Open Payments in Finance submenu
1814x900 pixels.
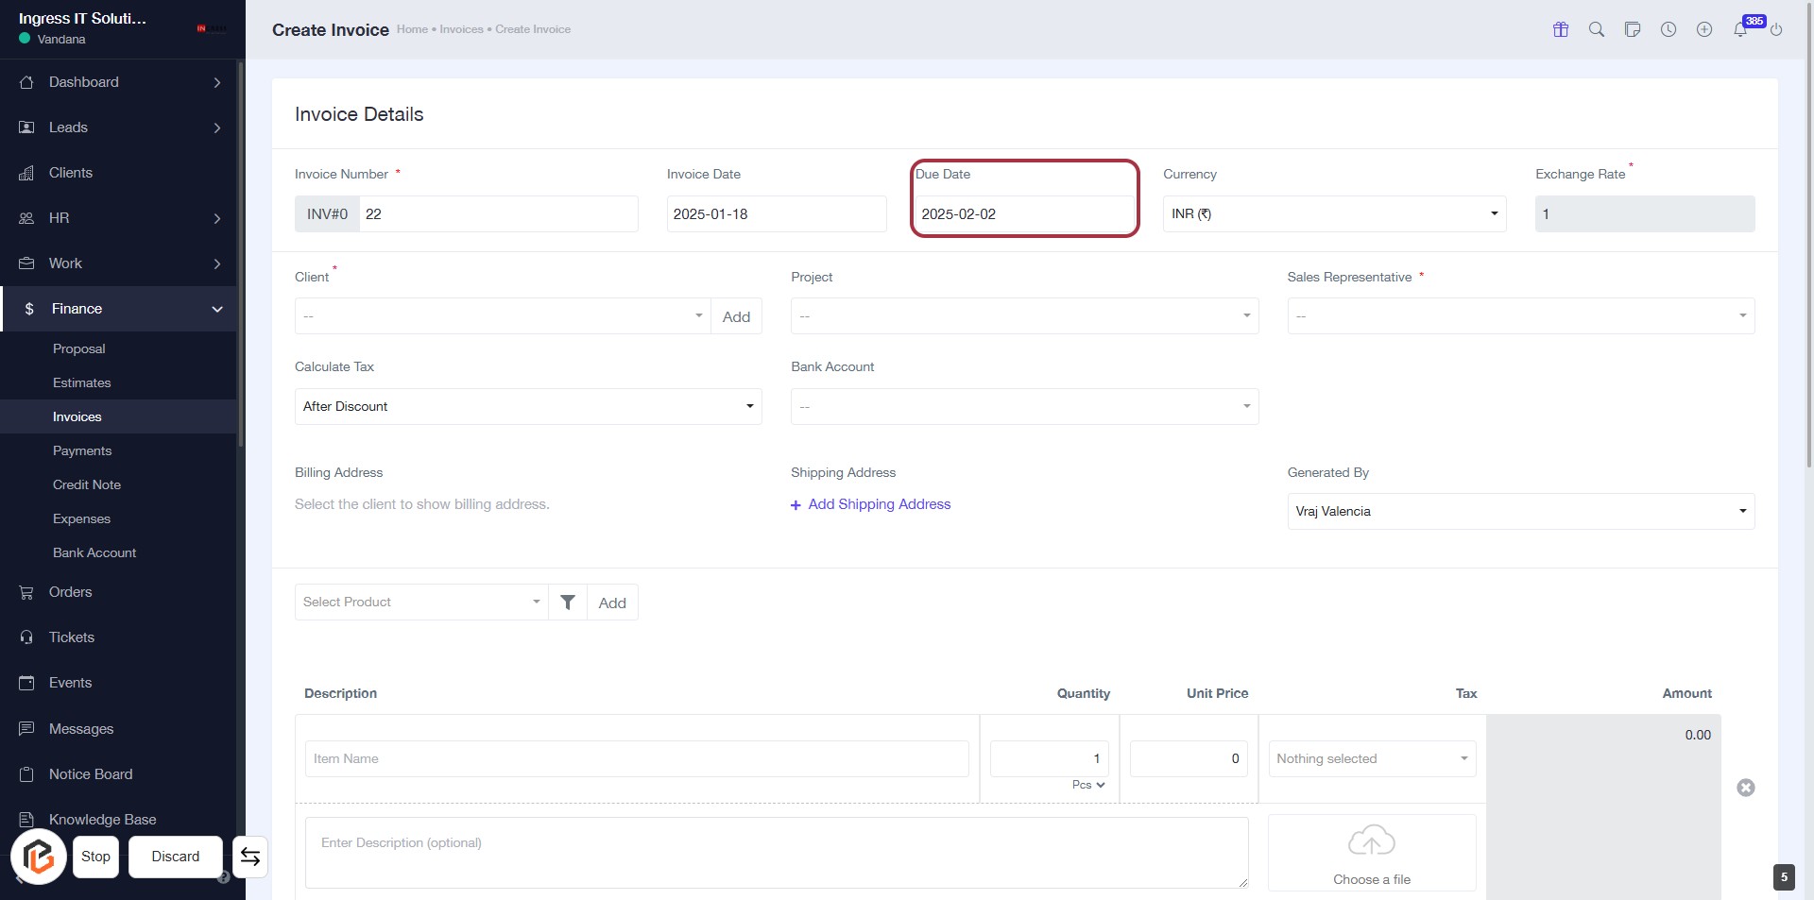coord(82,451)
